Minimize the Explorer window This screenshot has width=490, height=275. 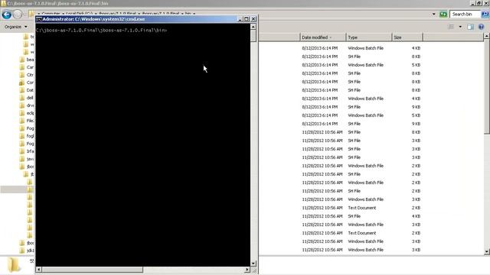[x=473, y=3]
